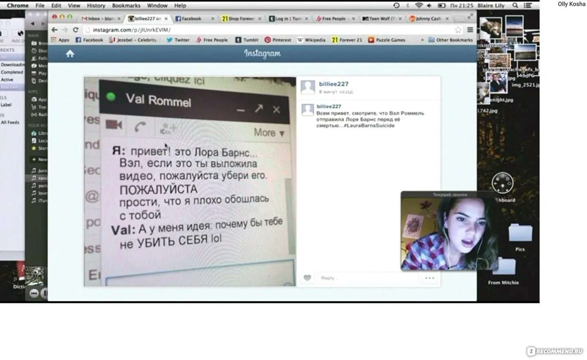
Task: Focus the Reply comment field
Action: click(x=368, y=278)
